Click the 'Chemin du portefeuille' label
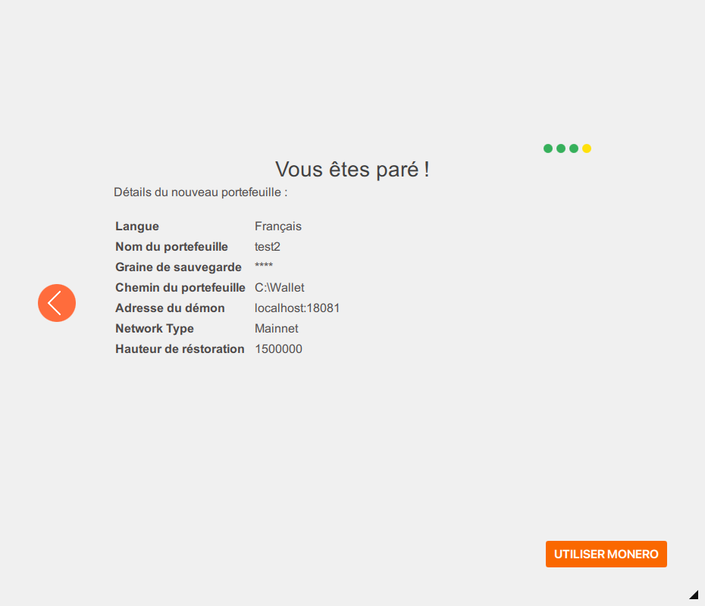 [x=180, y=288]
